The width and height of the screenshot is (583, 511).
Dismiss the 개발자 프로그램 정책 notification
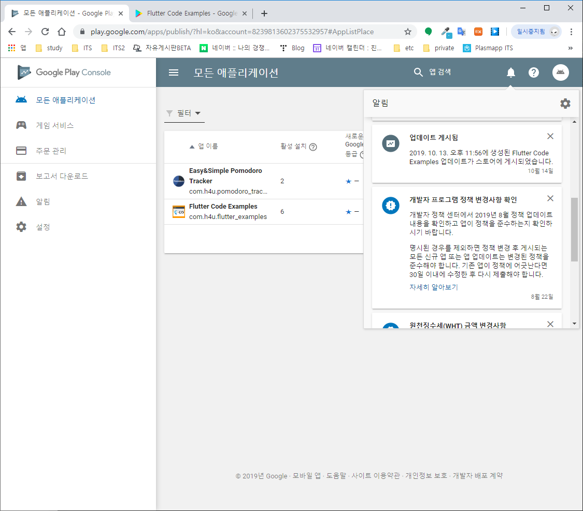(x=550, y=198)
